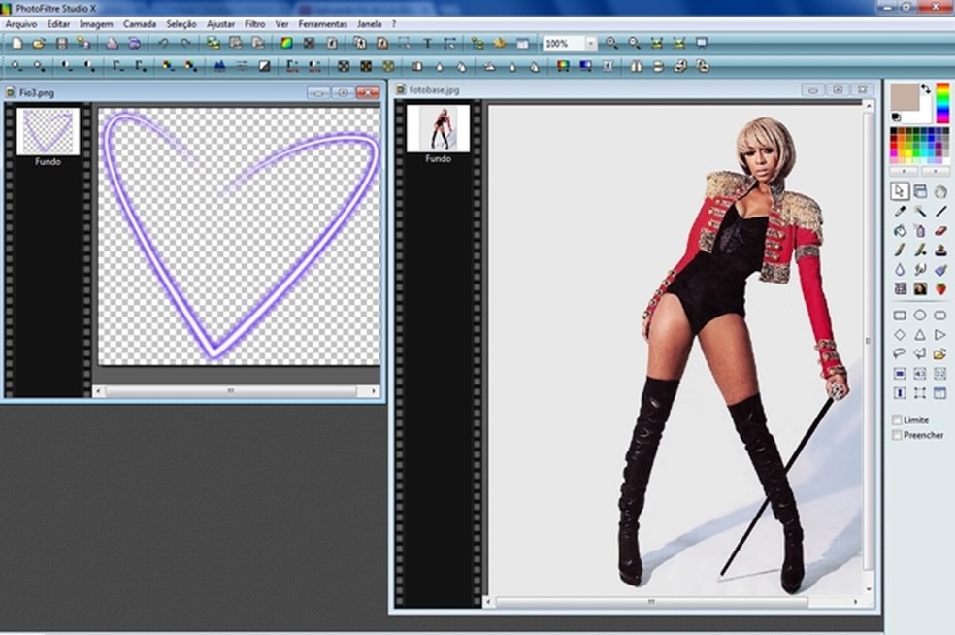955x635 pixels.
Task: Open the Filtro menu
Action: [x=254, y=24]
